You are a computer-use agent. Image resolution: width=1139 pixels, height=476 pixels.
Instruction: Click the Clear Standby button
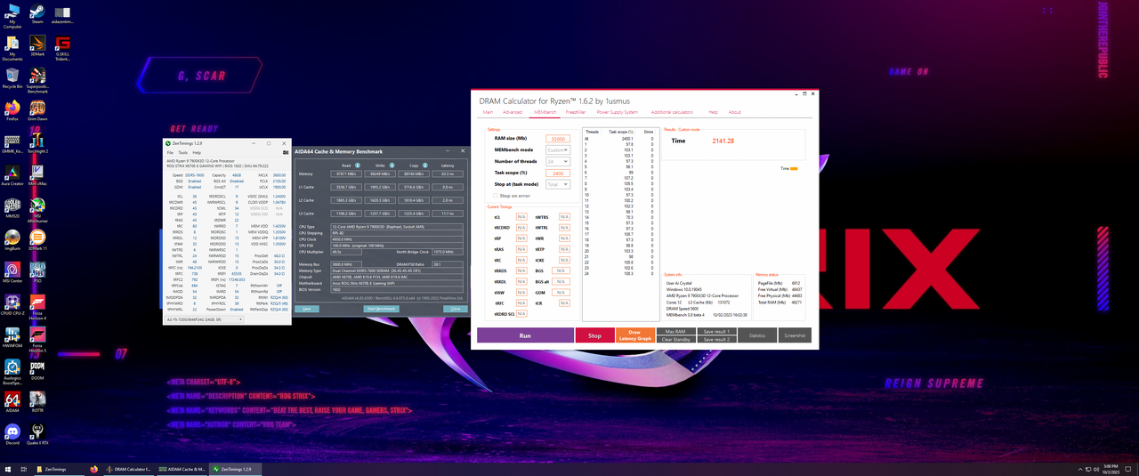tap(675, 339)
